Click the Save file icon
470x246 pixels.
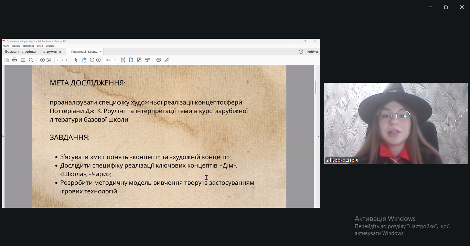click(6, 60)
